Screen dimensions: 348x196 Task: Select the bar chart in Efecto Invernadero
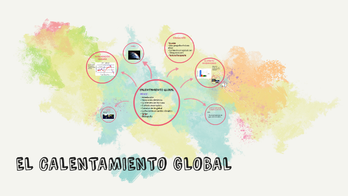[204, 73]
